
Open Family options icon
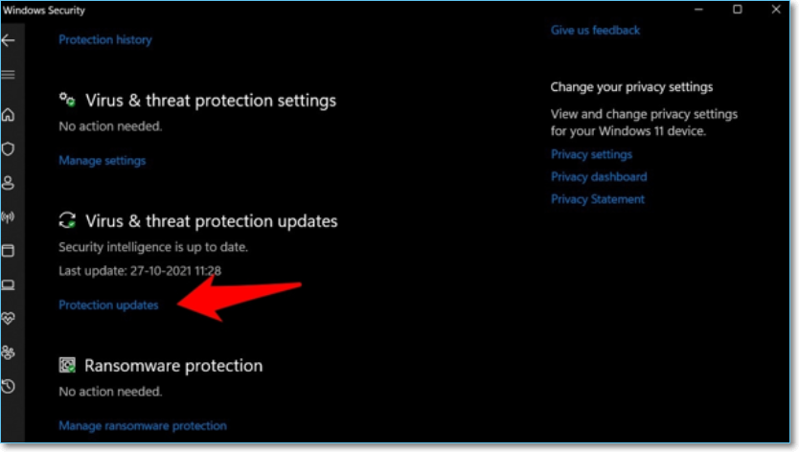point(9,352)
